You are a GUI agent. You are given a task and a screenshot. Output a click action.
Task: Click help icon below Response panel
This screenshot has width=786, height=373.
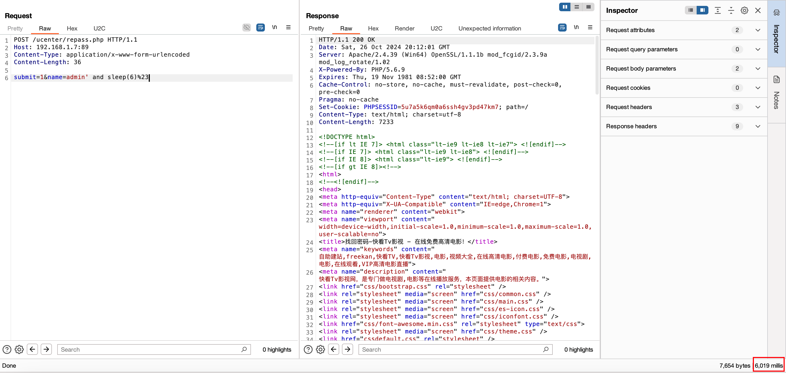point(308,349)
